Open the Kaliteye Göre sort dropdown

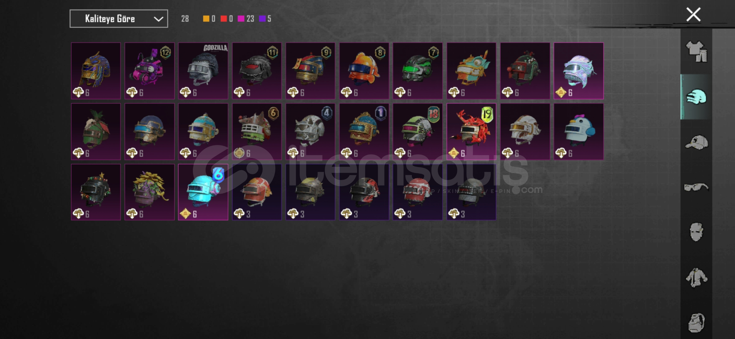point(119,19)
